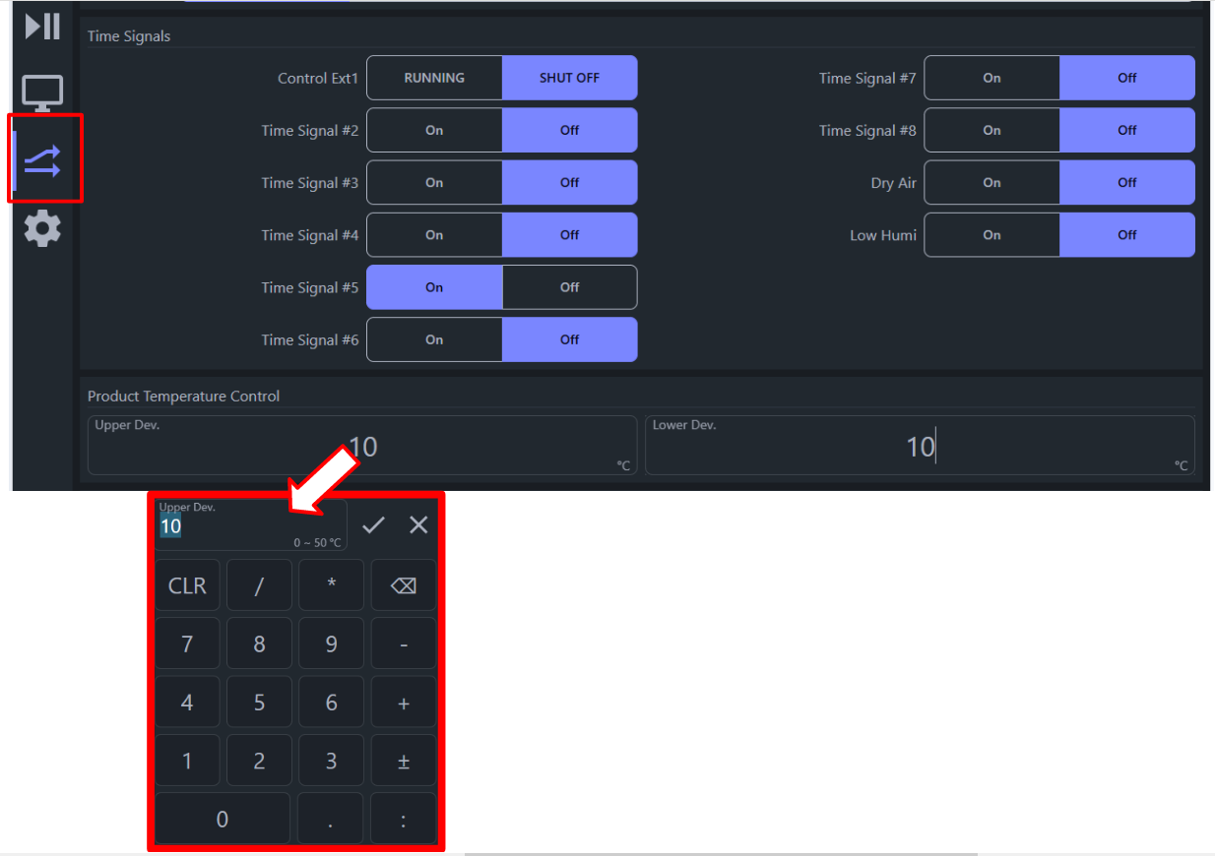The height and width of the screenshot is (856, 1215).
Task: Turn Time Signal #3 On
Action: (434, 182)
